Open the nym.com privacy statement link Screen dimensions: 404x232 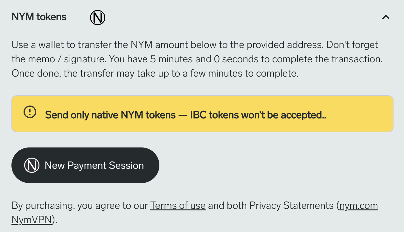point(359,206)
